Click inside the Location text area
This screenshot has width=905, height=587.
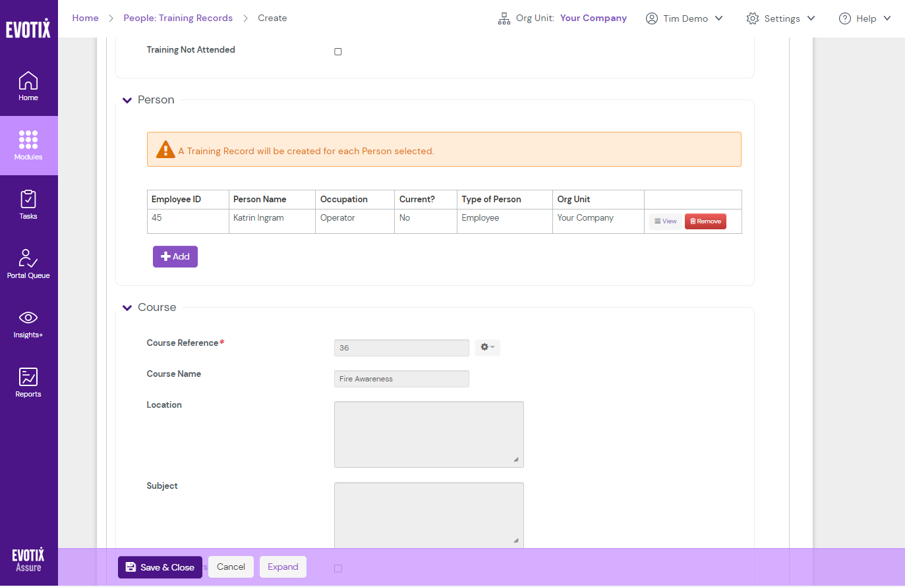tap(428, 434)
